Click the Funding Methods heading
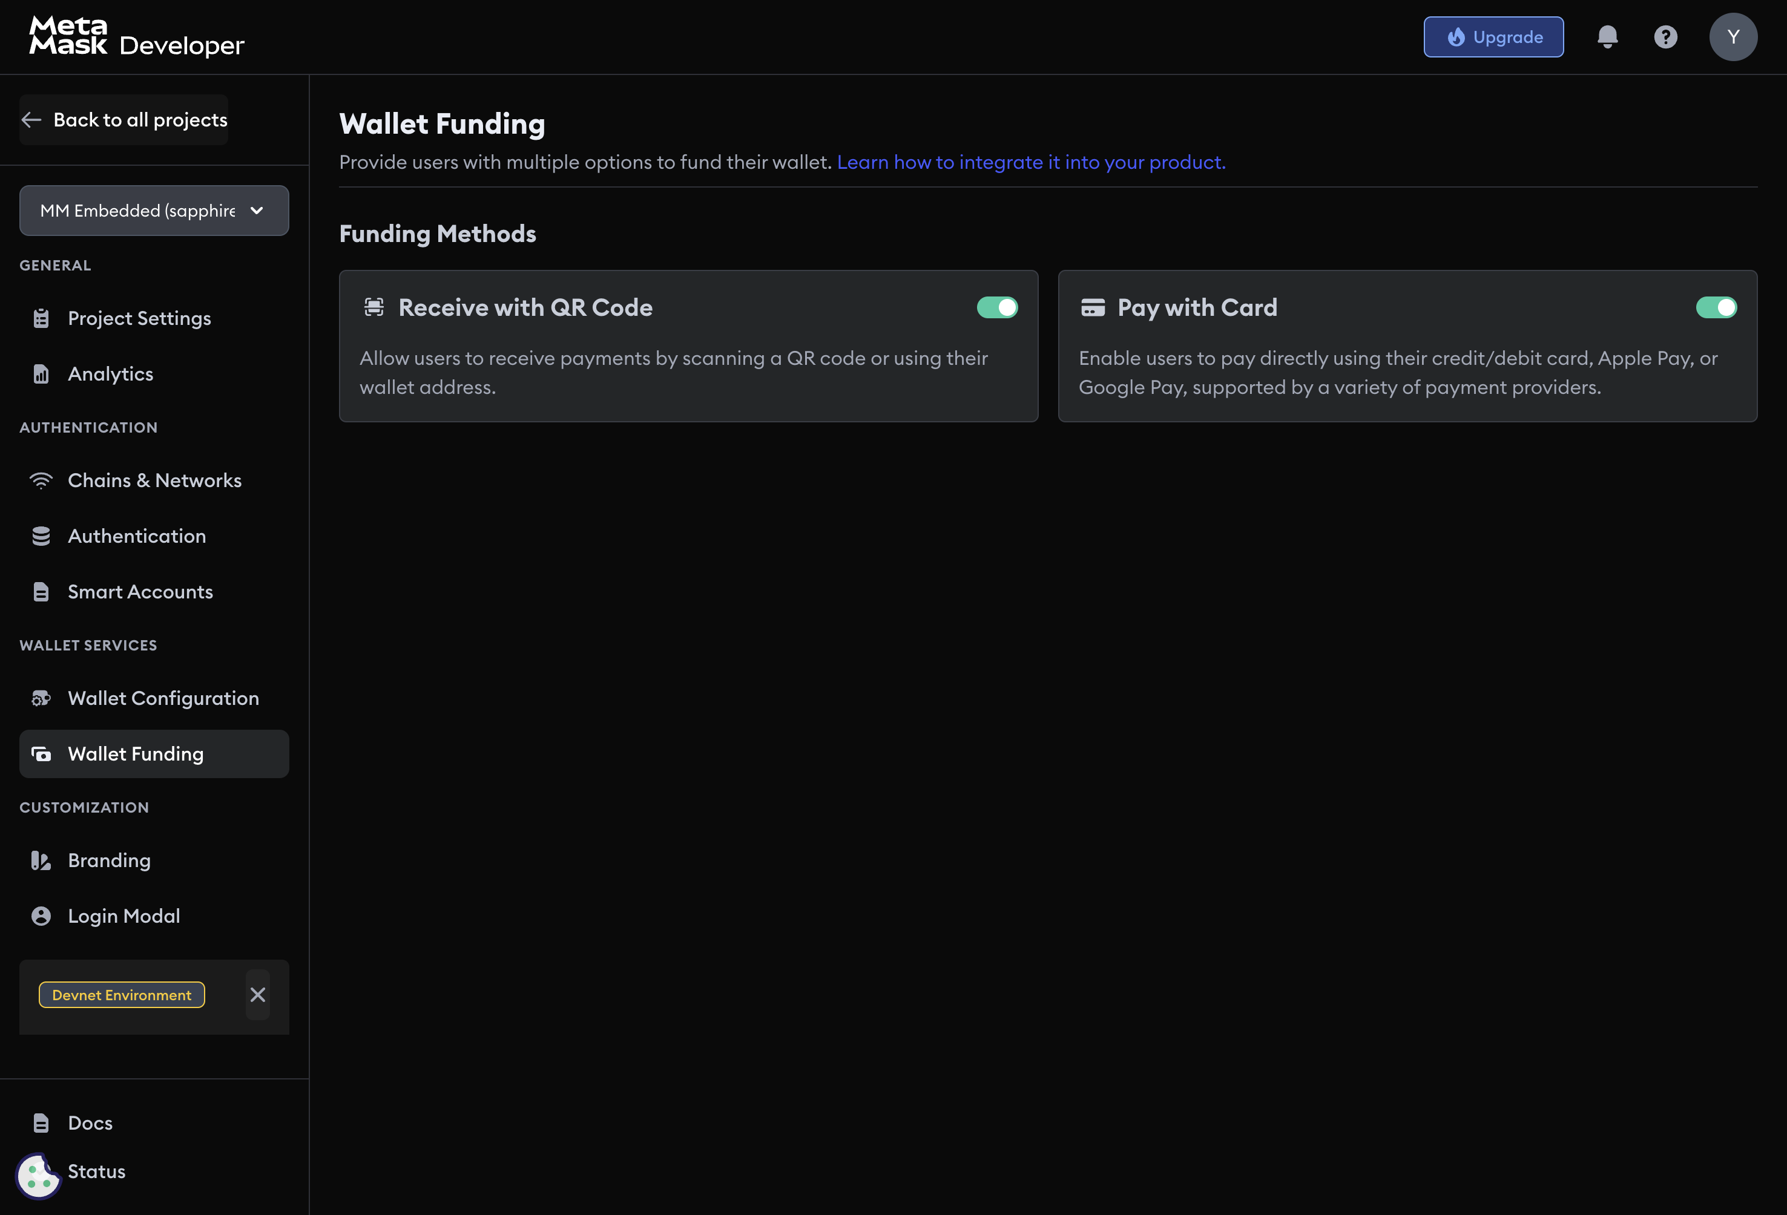 coord(438,234)
